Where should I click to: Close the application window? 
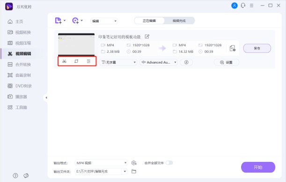coord(279,6)
